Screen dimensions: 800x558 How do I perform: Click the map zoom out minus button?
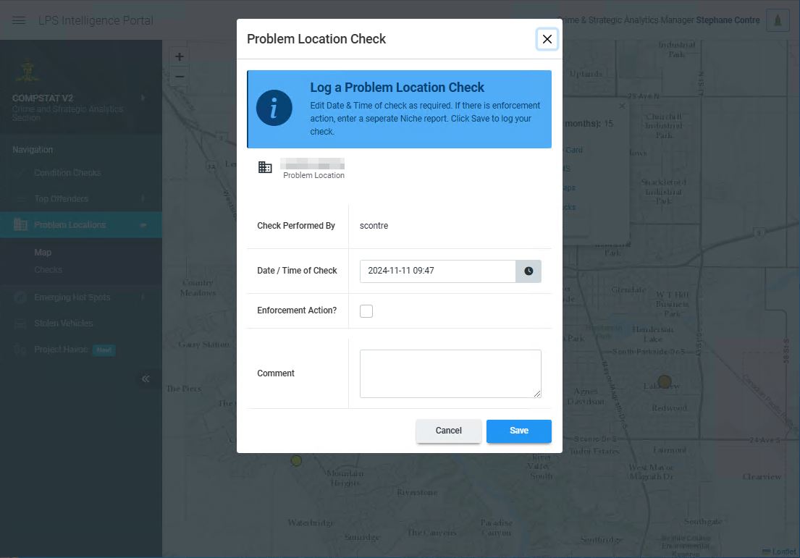180,76
